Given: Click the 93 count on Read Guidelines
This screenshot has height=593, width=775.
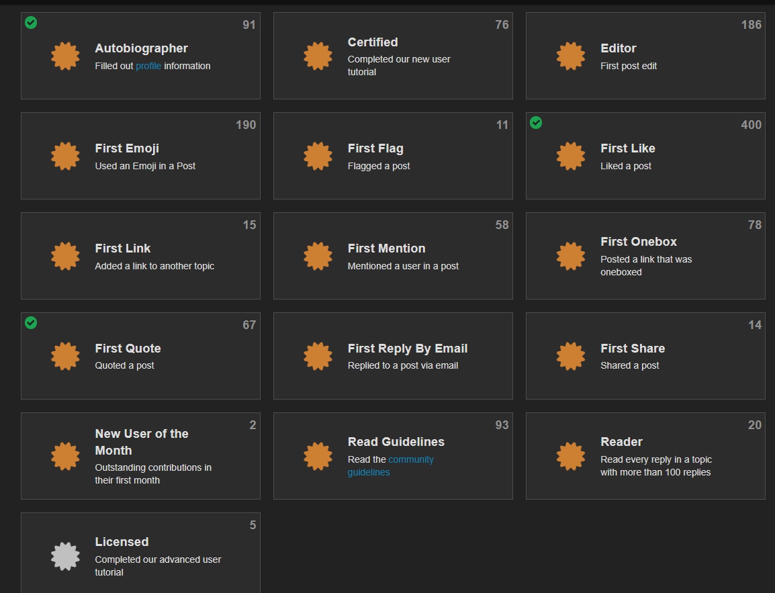Looking at the screenshot, I should click(x=502, y=425).
